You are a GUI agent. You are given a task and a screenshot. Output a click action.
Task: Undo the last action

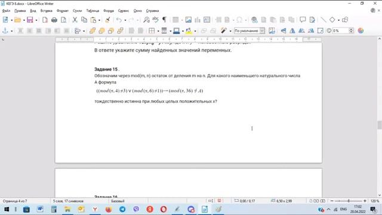click(x=119, y=20)
